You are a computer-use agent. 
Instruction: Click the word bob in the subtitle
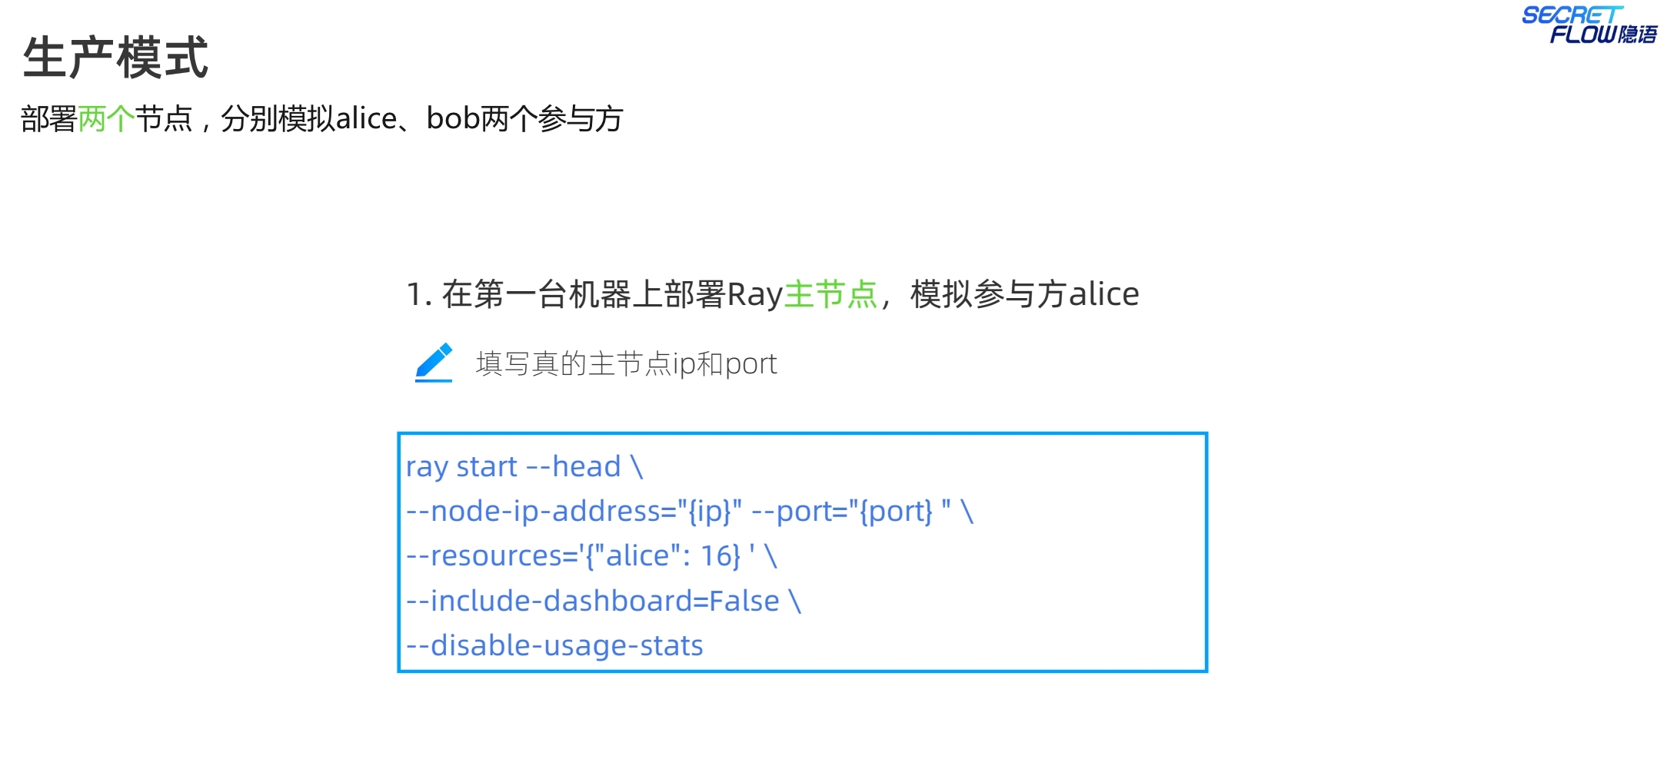tap(453, 119)
